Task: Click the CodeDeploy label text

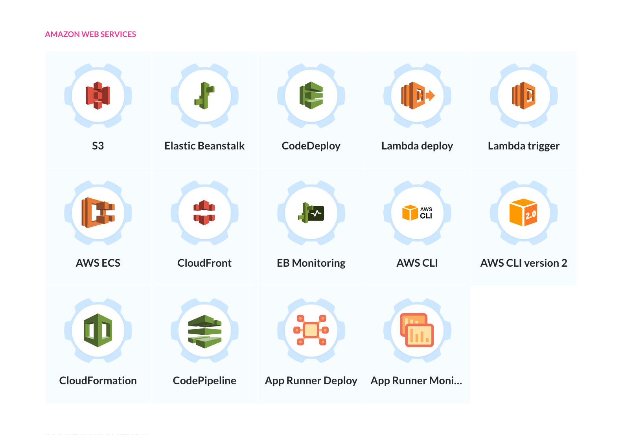Action: [311, 146]
